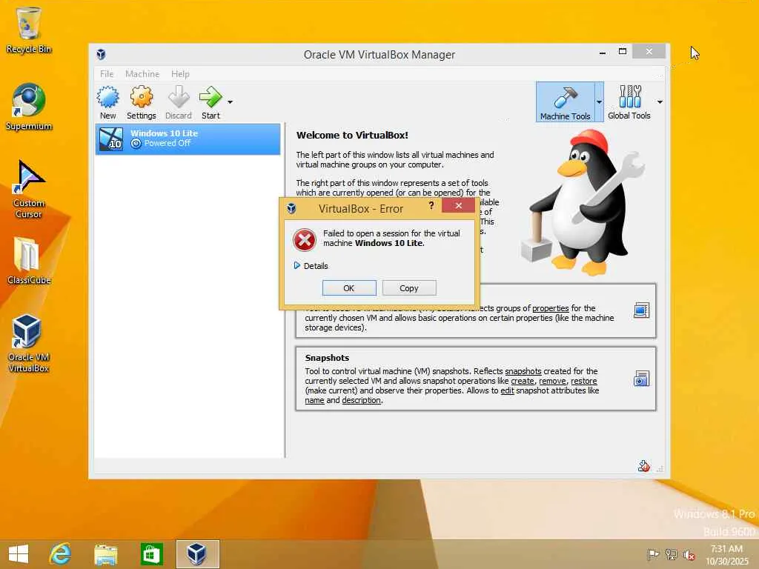Viewport: 759px width, 569px height.
Task: Click OK in the error dialog
Action: 349,288
